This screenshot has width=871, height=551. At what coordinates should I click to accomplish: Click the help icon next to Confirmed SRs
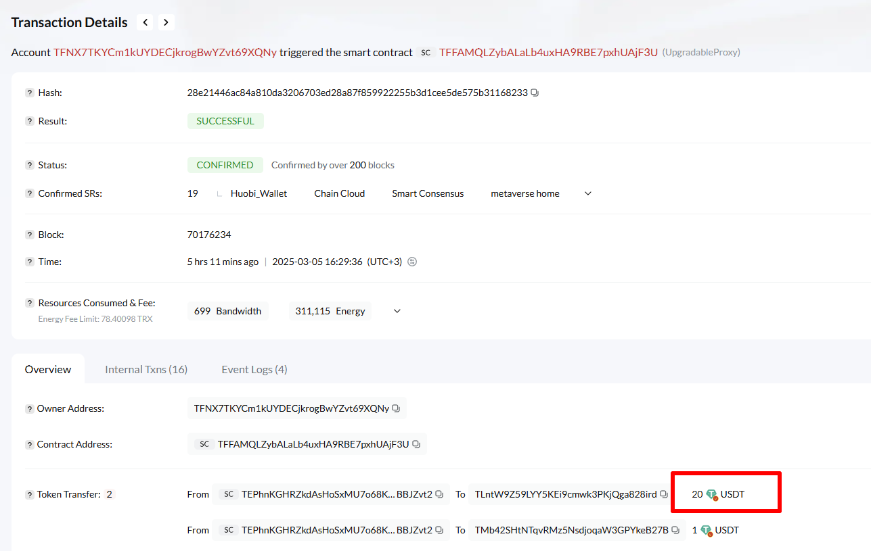[x=30, y=193]
